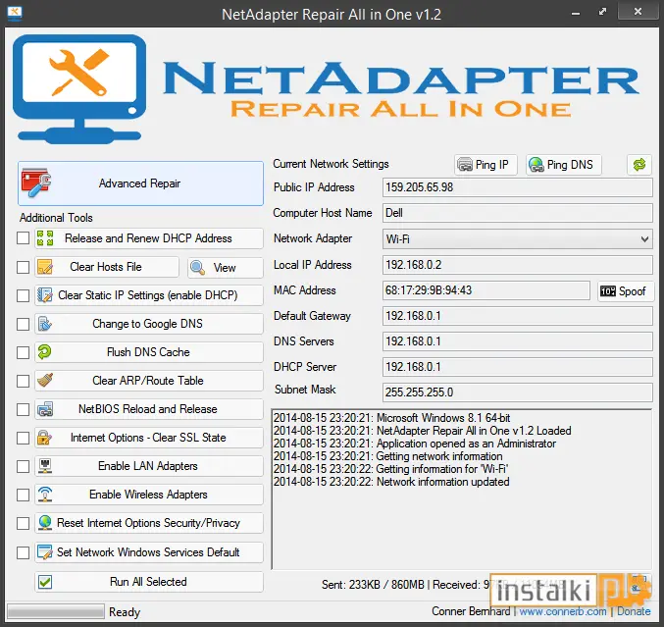Click log line 'Getting information for Wi-Fi'

(391, 469)
